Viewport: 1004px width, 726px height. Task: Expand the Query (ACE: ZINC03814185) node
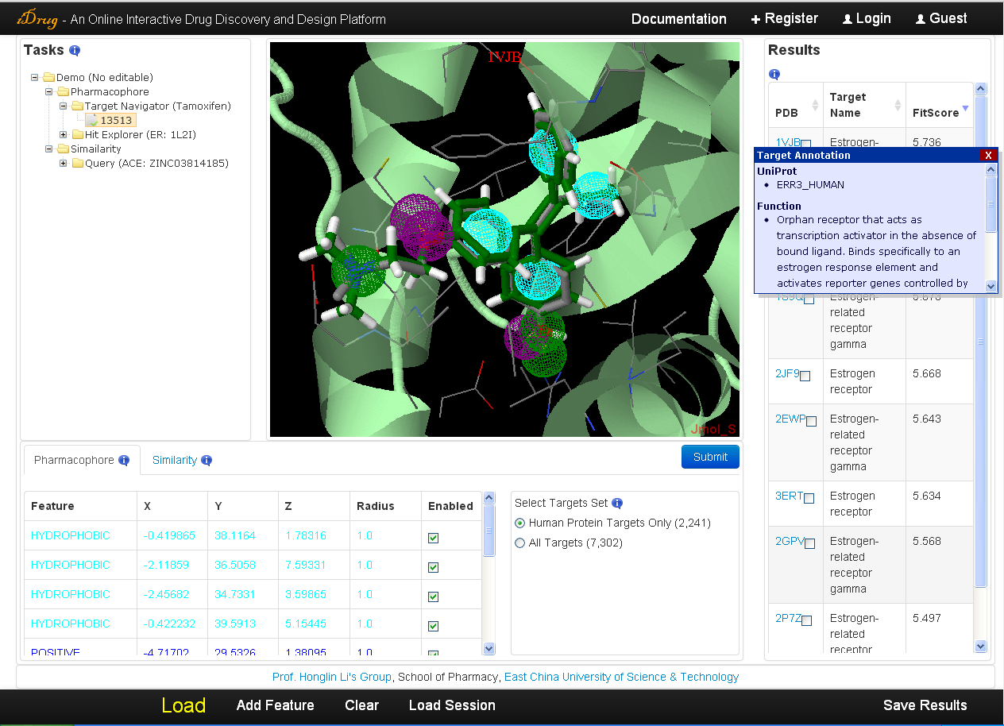pos(63,163)
